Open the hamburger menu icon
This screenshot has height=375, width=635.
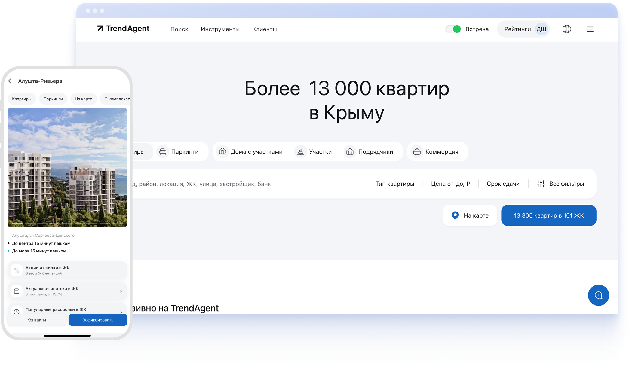(x=590, y=29)
